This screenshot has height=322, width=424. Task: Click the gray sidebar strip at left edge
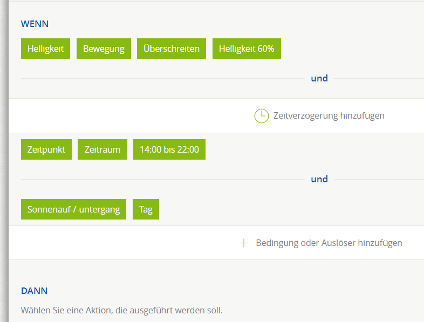pyautogui.click(x=4, y=161)
